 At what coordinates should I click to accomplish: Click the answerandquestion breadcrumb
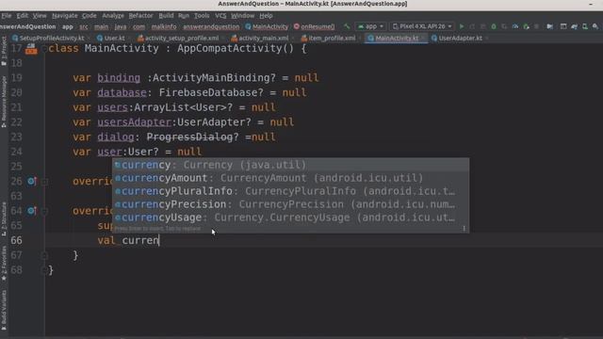[211, 26]
